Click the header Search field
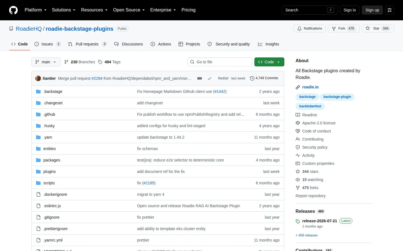 tap(310, 10)
